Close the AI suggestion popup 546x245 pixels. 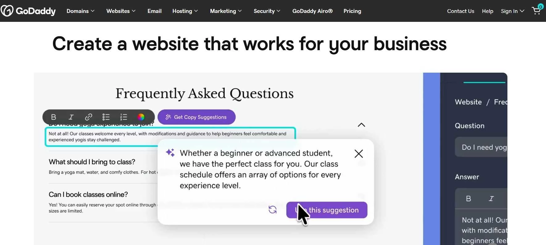[359, 154]
